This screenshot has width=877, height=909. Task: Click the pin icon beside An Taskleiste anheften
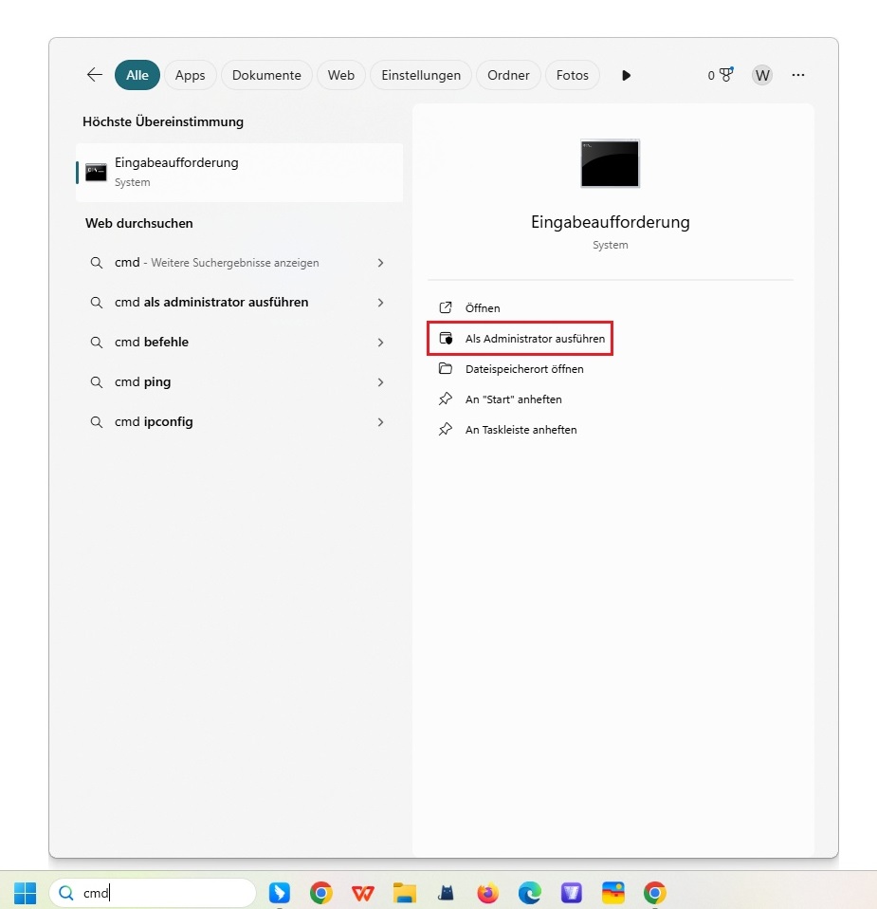tap(446, 429)
